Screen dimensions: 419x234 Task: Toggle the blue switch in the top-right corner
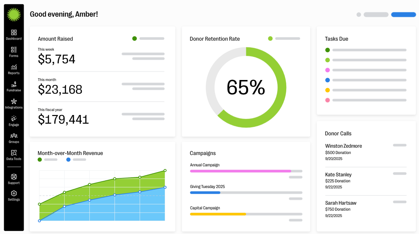(x=404, y=15)
